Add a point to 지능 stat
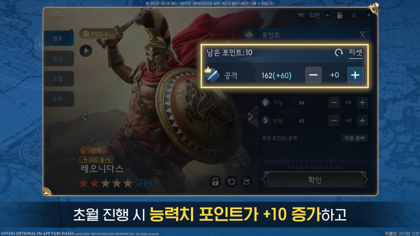The image size is (420, 236). [x=362, y=102]
